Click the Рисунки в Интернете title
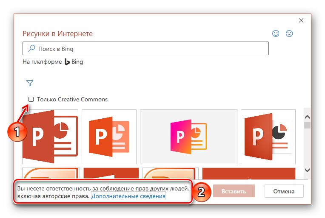Viewport: 325px width, 218px height. (57, 34)
